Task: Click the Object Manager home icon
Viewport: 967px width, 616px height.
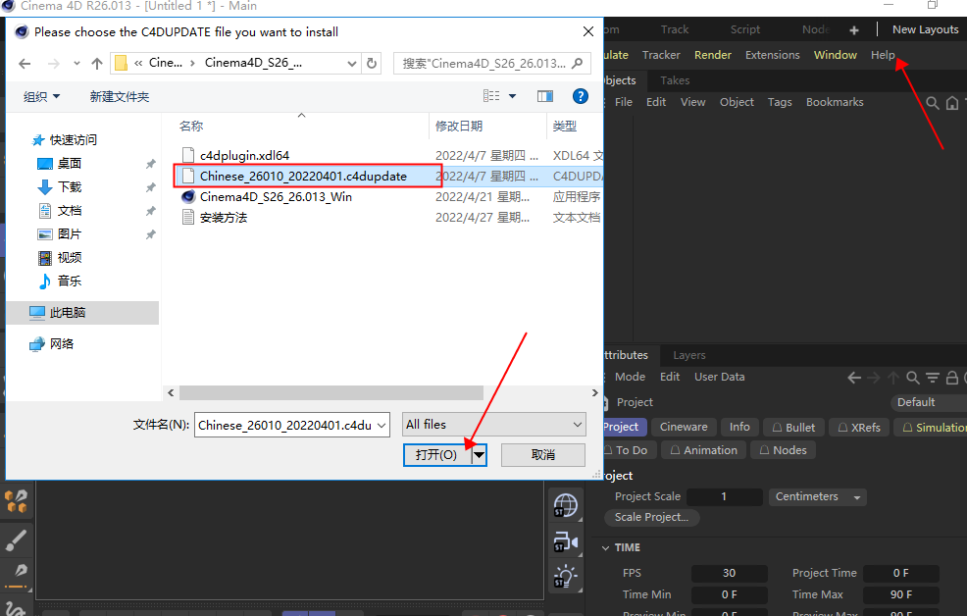Action: tap(952, 103)
